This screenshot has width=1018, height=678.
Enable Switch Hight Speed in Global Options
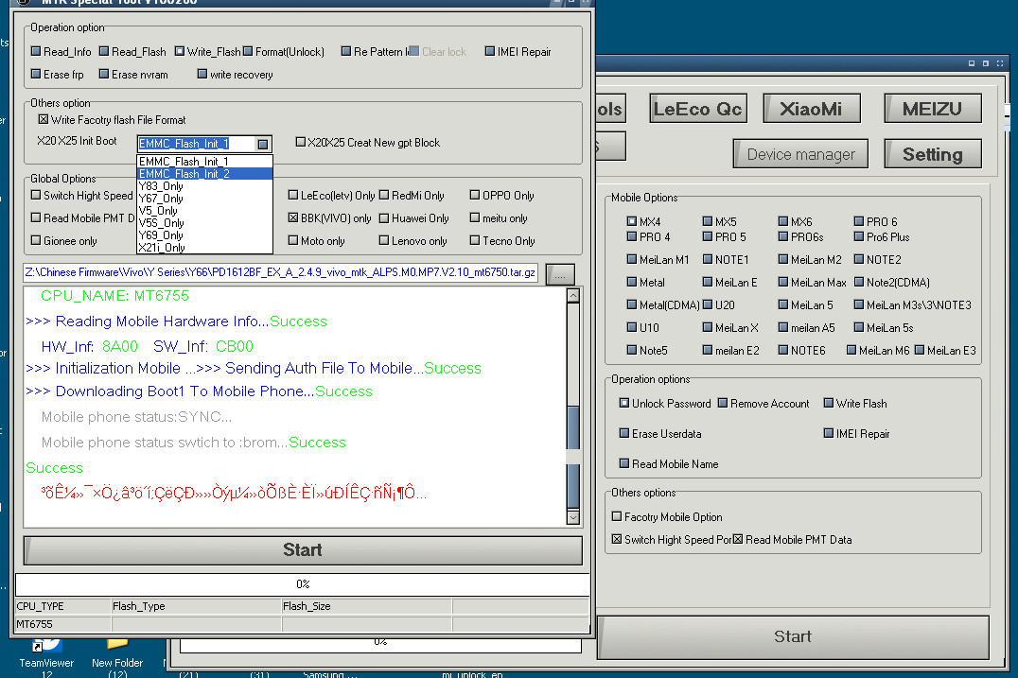click(36, 196)
